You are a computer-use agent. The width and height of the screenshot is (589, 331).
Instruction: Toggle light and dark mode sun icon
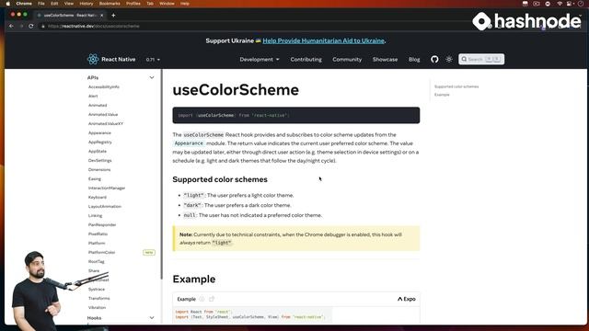point(449,59)
